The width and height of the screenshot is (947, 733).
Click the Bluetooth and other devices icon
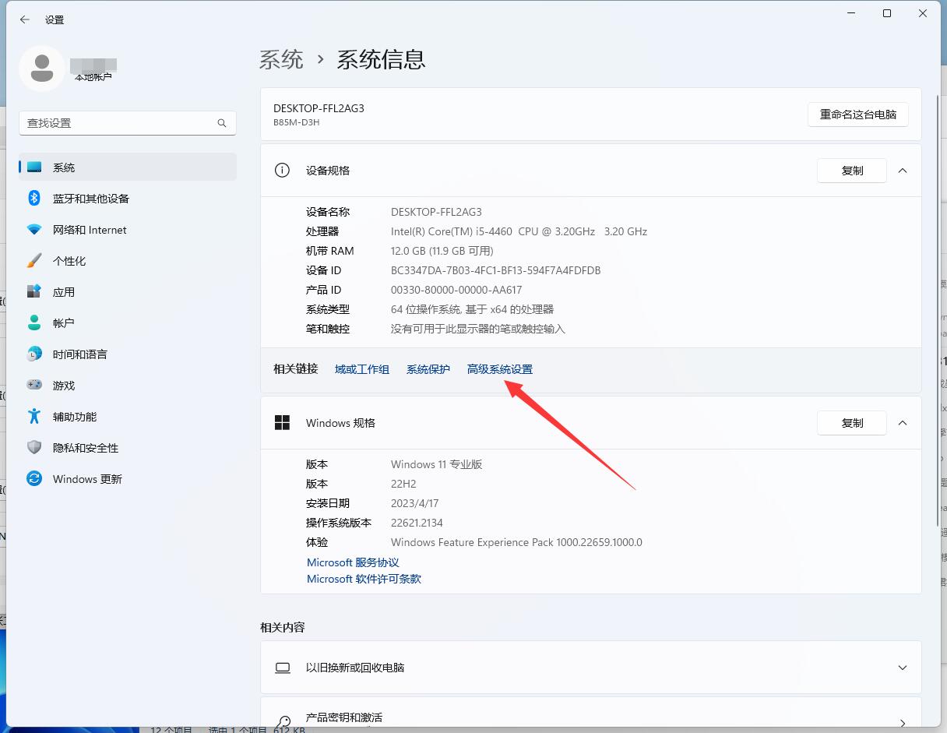click(34, 199)
